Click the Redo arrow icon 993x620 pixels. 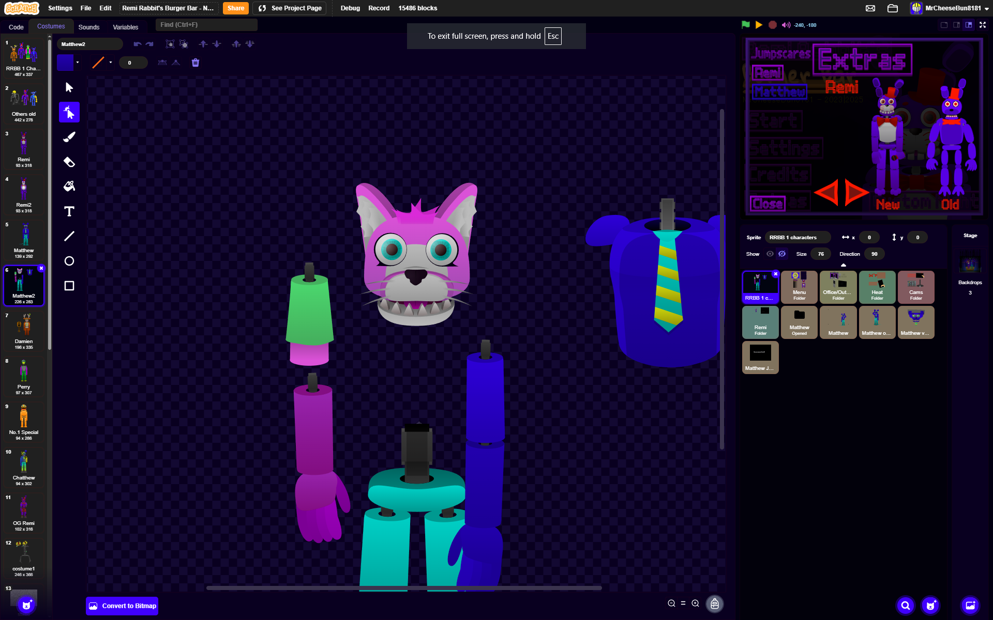(149, 44)
